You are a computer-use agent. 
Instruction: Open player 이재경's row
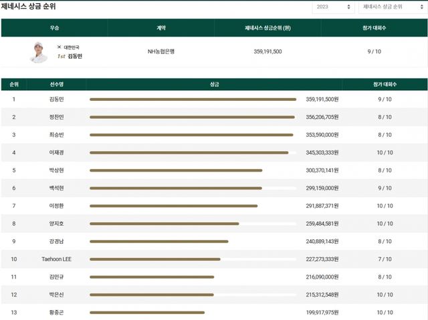(58, 152)
